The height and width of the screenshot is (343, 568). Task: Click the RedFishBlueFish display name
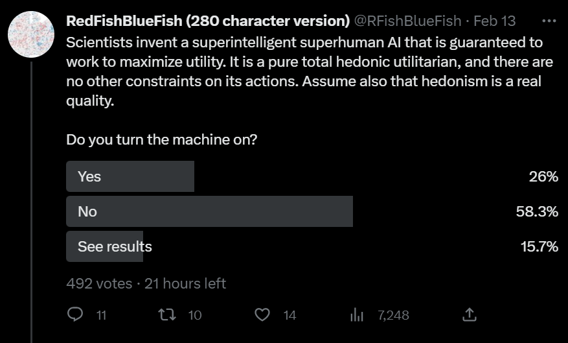[207, 21]
